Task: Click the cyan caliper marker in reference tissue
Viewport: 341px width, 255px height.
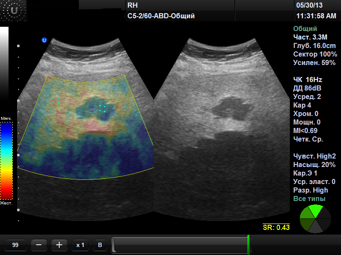Action: pyautogui.click(x=55, y=100)
